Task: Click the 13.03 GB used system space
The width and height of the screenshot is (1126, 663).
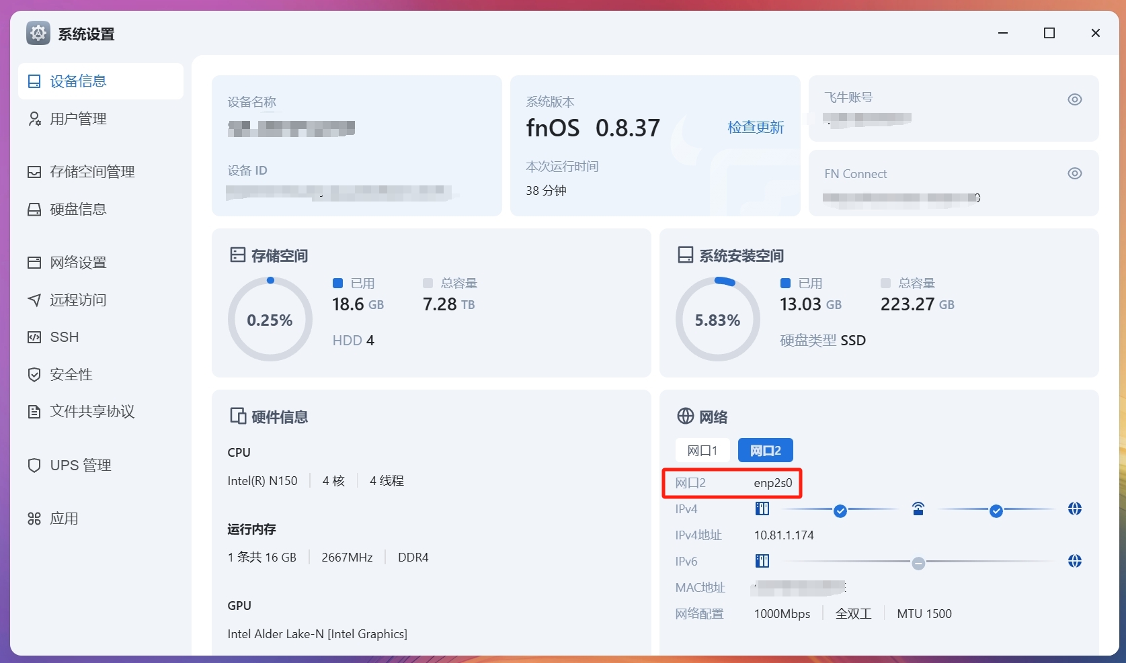Action: click(811, 304)
